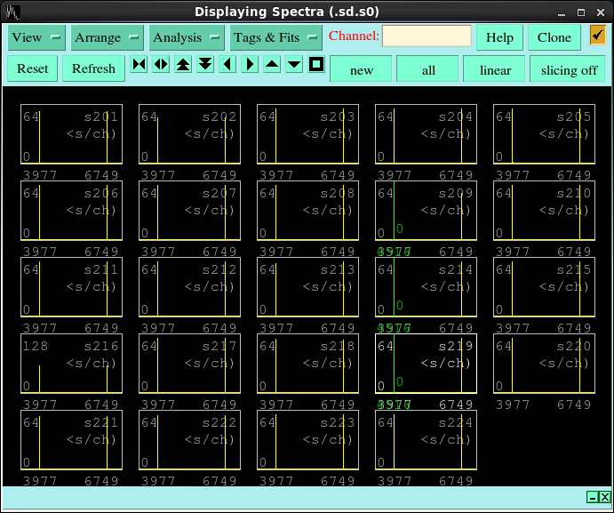This screenshot has width=614, height=513.
Task: Click the Refresh button
Action: click(x=93, y=68)
